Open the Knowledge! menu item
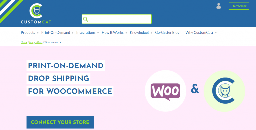Image resolution: width=256 pixels, height=130 pixels. 139,33
